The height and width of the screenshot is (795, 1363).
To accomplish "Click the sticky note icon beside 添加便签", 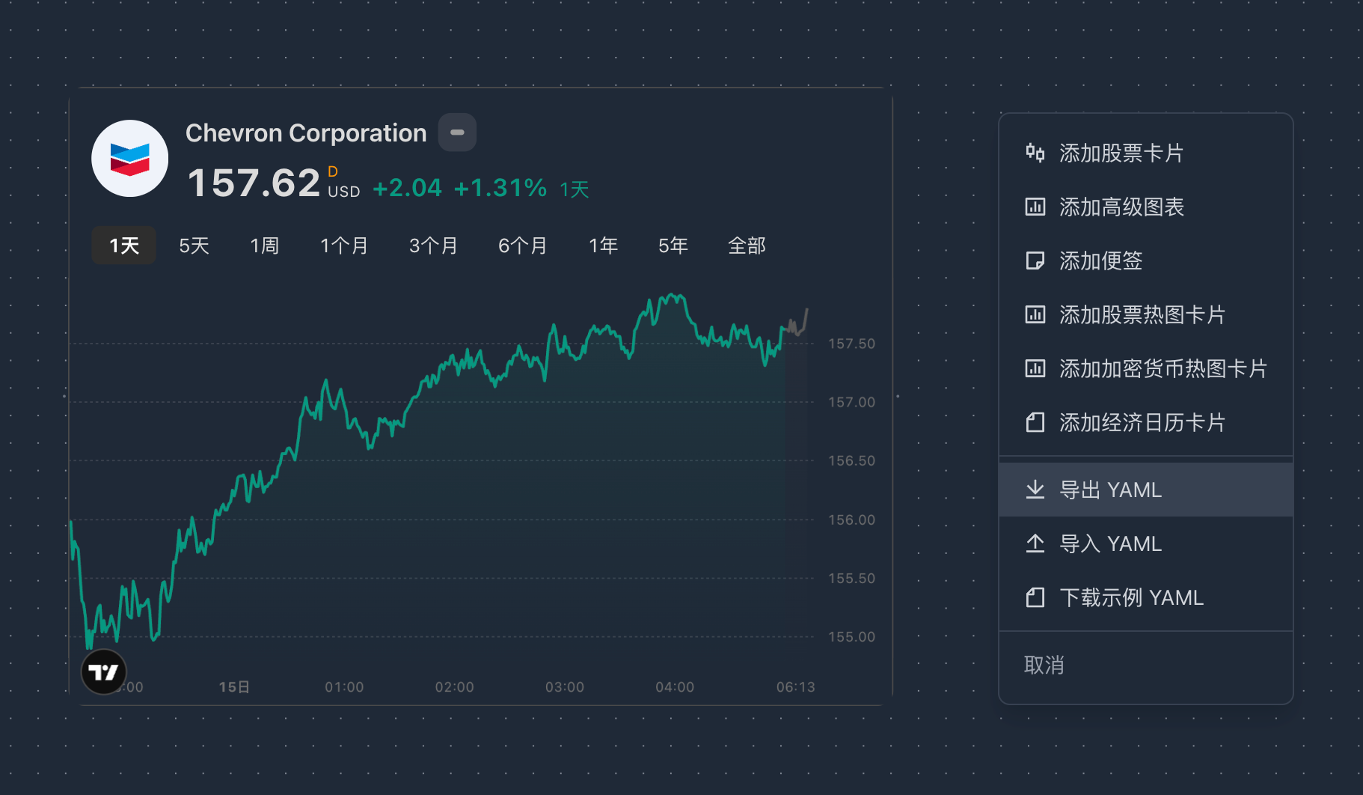I will tap(1035, 261).
